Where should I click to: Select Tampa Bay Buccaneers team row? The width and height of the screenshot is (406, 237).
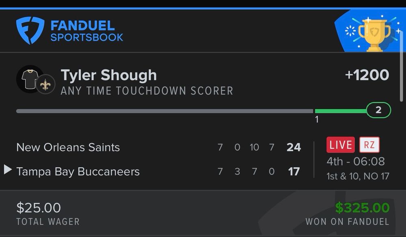pyautogui.click(x=78, y=171)
